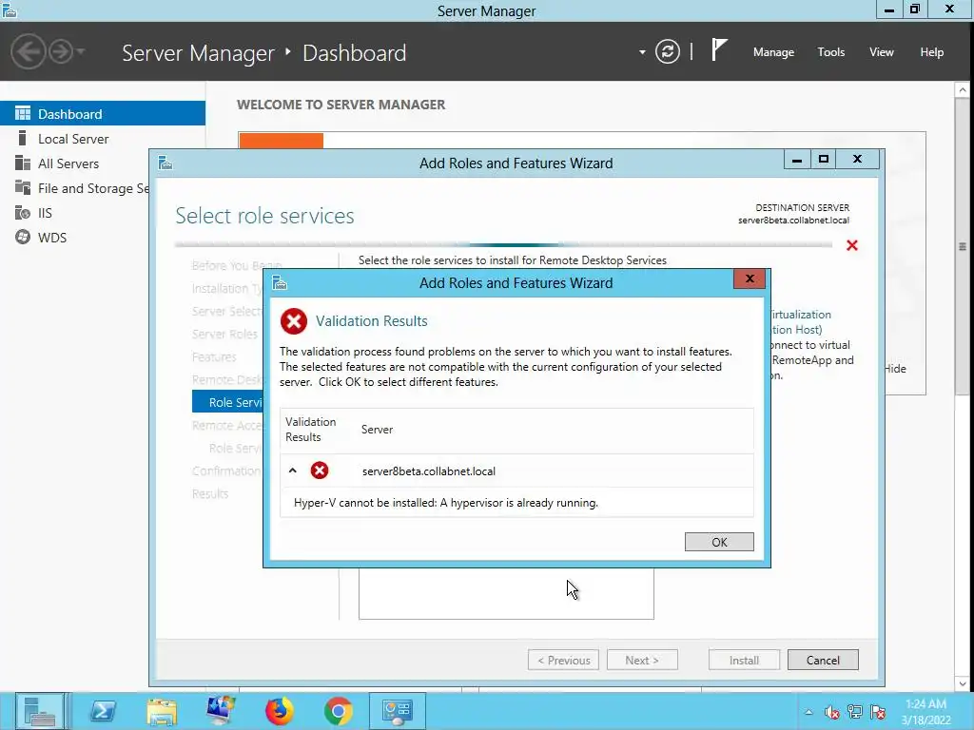The width and height of the screenshot is (974, 730).
Task: Launch Google Chrome from the taskbar
Action: (x=339, y=711)
